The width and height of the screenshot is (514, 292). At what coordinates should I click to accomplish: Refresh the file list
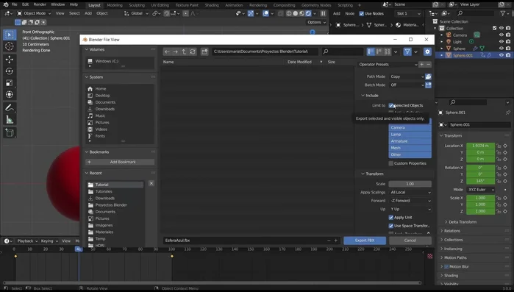tap(193, 51)
